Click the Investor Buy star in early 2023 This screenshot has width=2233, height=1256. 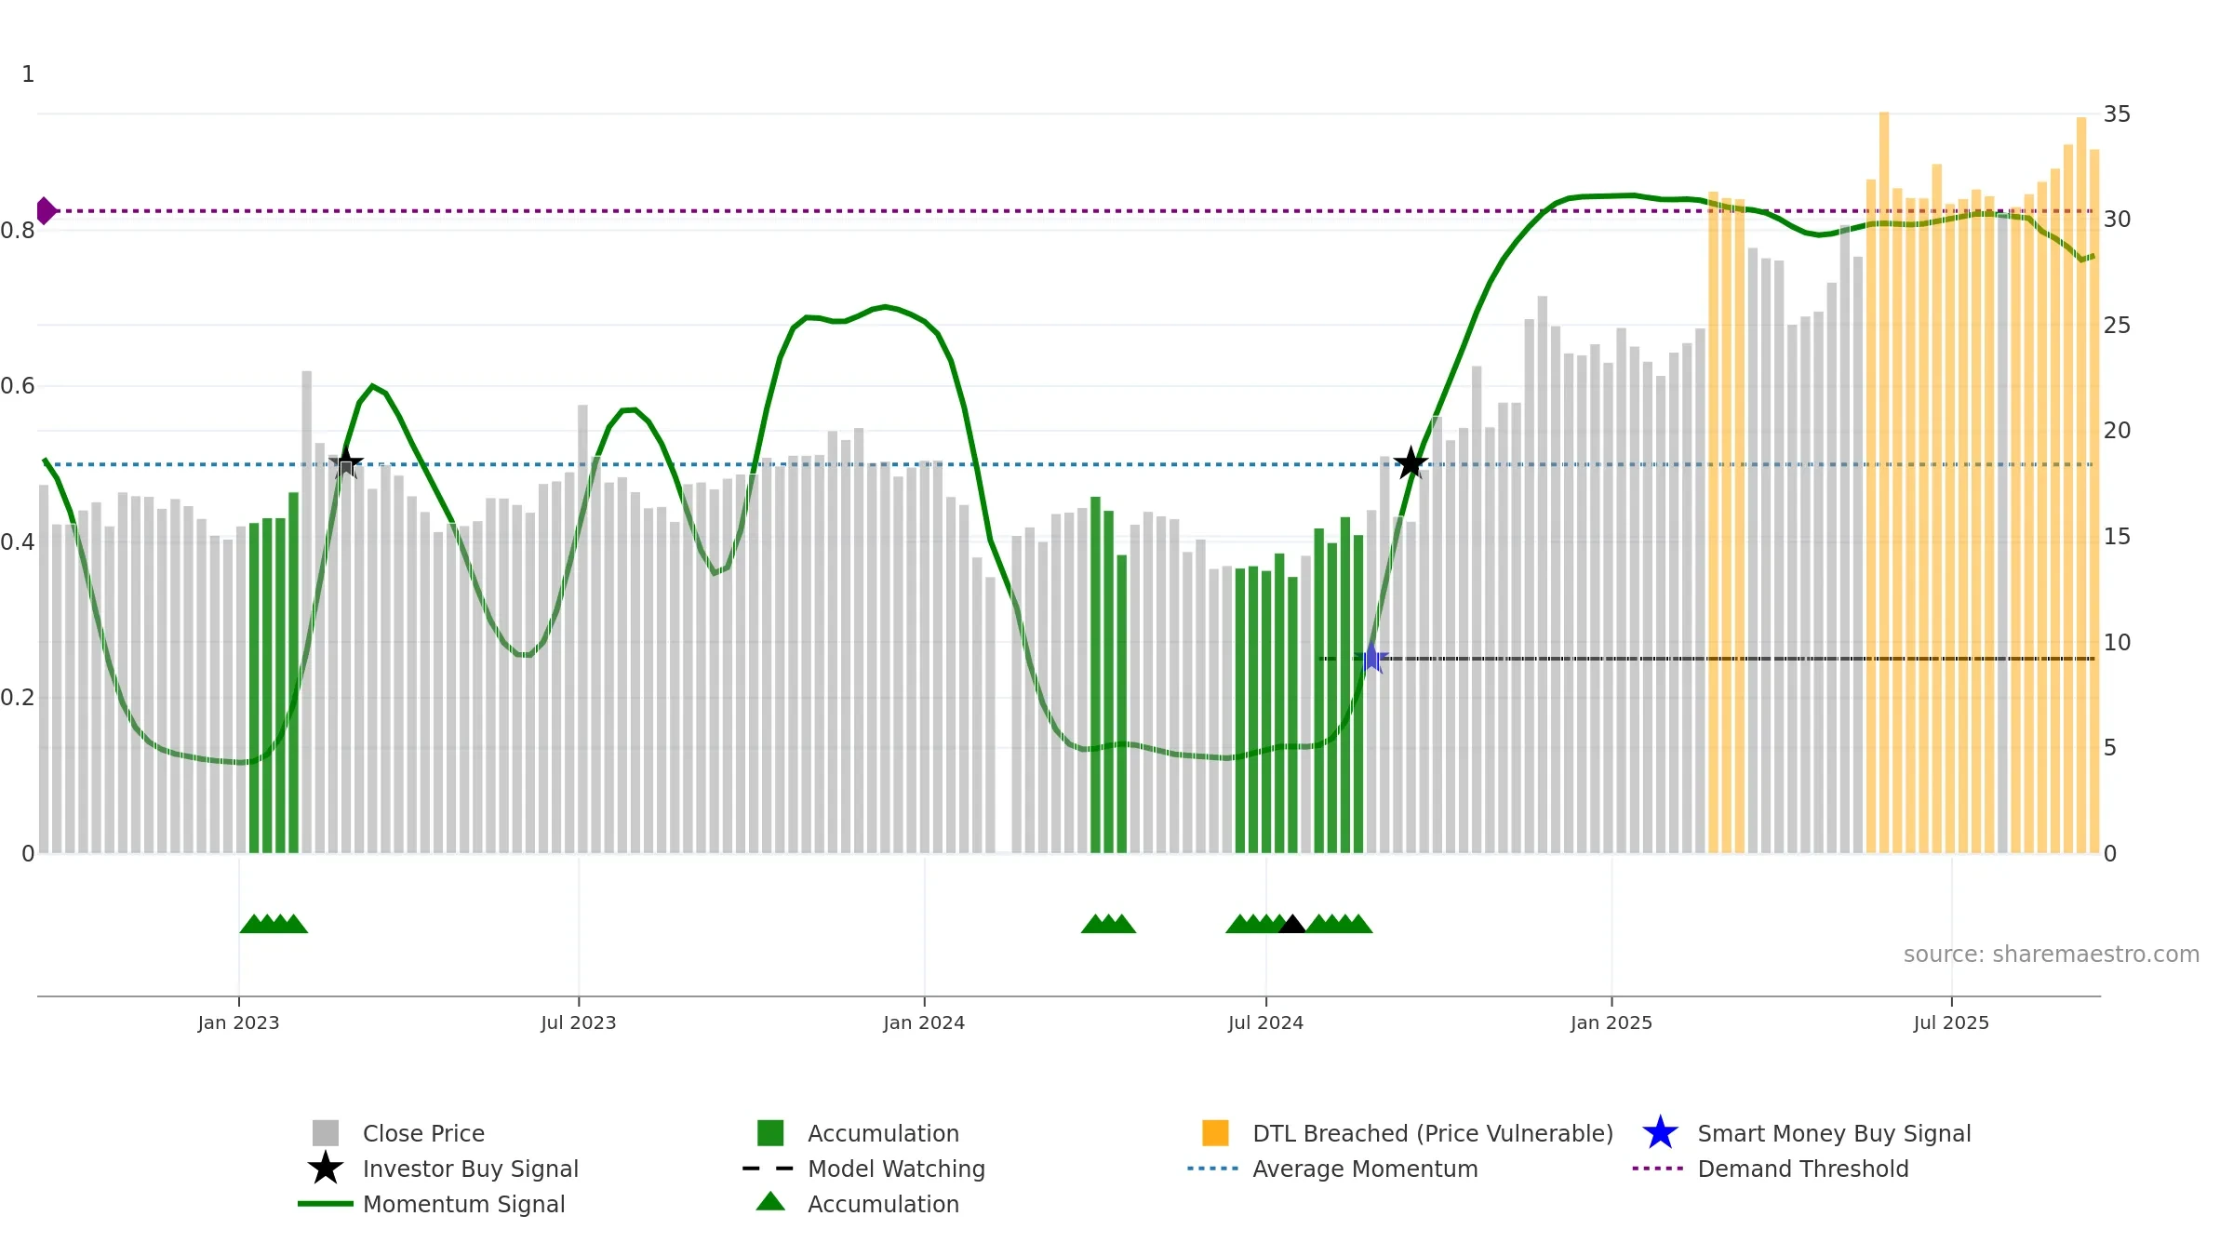[346, 462]
